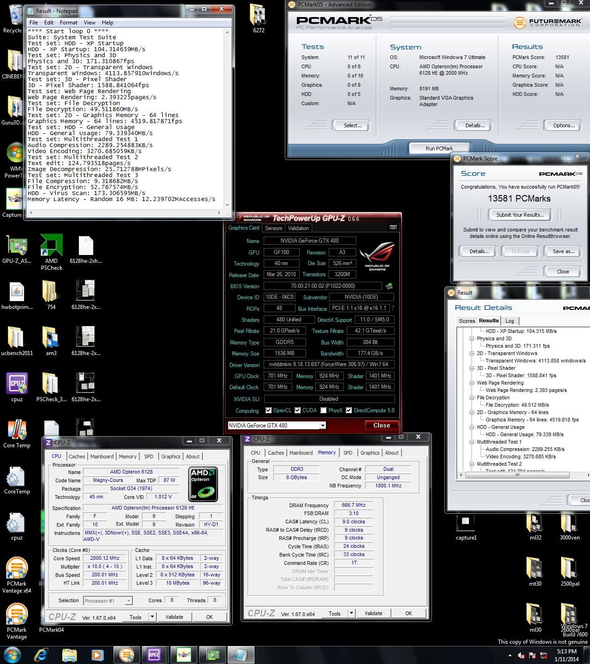Select the 3000ven folder icon
590x664 pixels.
coord(570,527)
